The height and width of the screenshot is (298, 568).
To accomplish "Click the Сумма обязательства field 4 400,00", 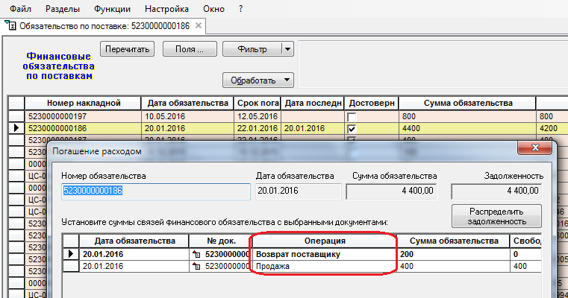I will coord(392,191).
